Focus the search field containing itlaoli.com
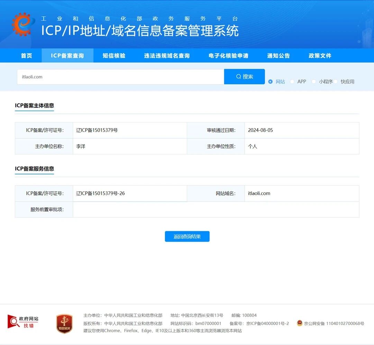This screenshot has width=374, height=345. (x=120, y=77)
